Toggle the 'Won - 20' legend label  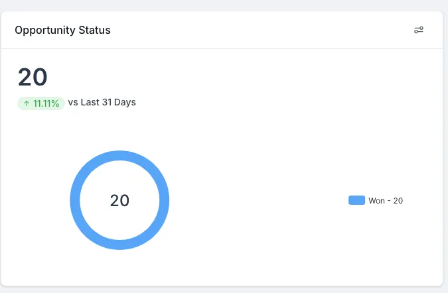386,201
